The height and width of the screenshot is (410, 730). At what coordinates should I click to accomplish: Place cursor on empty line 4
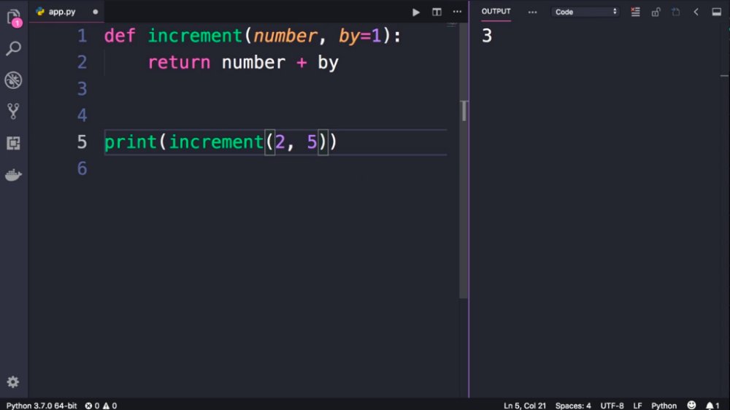pyautogui.click(x=274, y=115)
